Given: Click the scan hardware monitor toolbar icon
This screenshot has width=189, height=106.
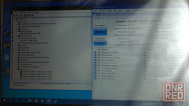Looking at the screenshot, I should coord(32,16).
